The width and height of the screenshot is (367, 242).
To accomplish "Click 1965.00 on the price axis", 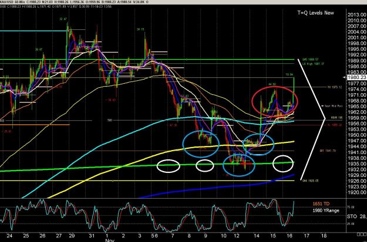I will coord(357,106).
